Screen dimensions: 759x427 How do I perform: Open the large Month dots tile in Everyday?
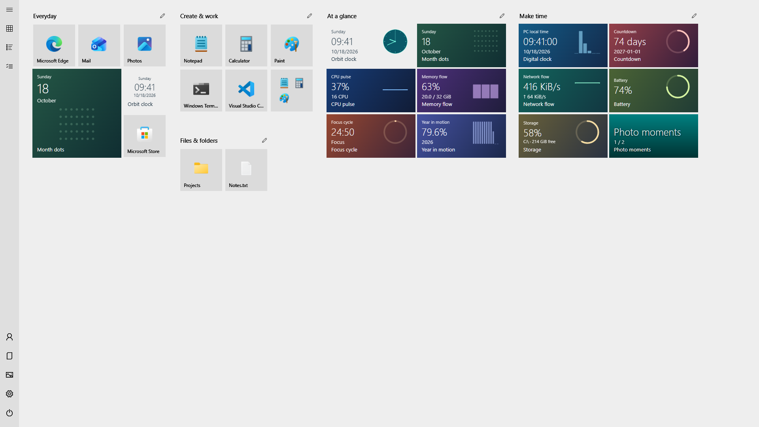point(77,113)
